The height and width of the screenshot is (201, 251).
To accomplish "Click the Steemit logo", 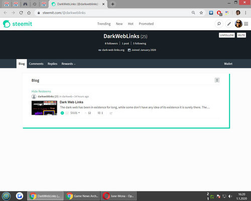I will 18,24.
